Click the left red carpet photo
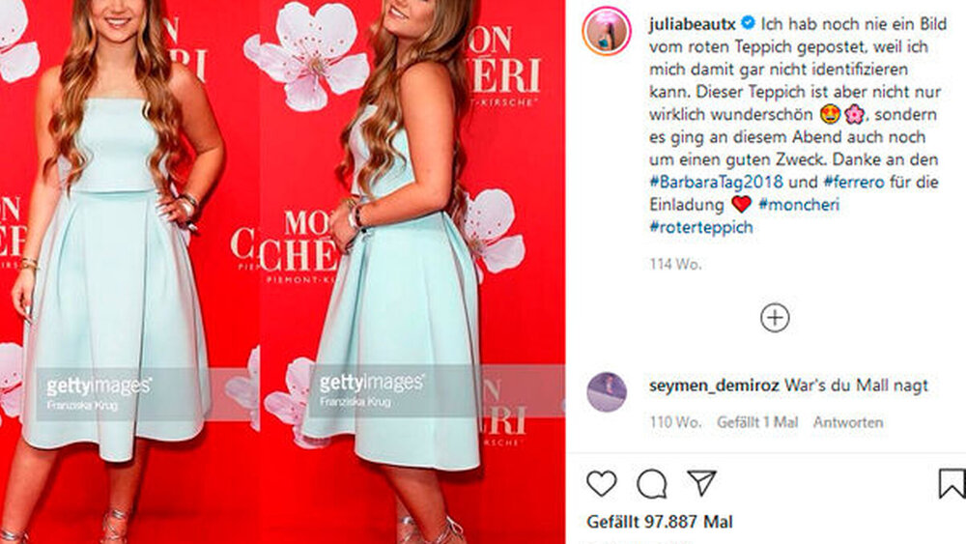This screenshot has width=966, height=544. pos(129,272)
